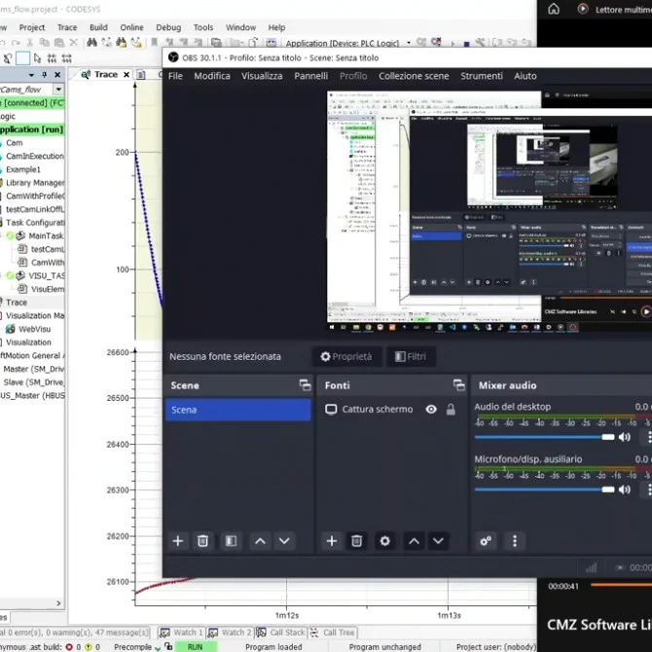Click the Cut scissors icon in CODESYS toolbar

coord(30,43)
